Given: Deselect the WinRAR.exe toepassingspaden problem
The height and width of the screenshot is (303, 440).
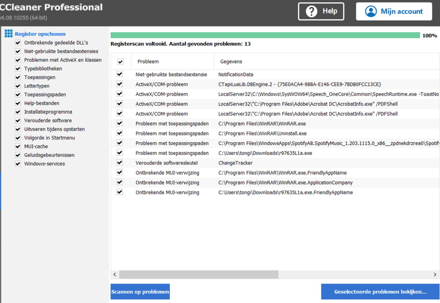Looking at the screenshot, I should (x=119, y=123).
